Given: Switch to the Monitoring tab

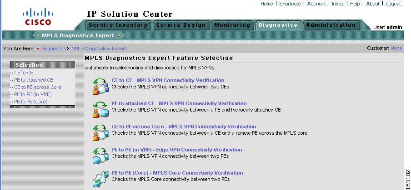Looking at the screenshot, I should click(232, 25).
